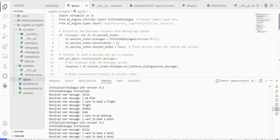Split the editor right
Screen dimensions: 280x140
[x=271, y=6]
